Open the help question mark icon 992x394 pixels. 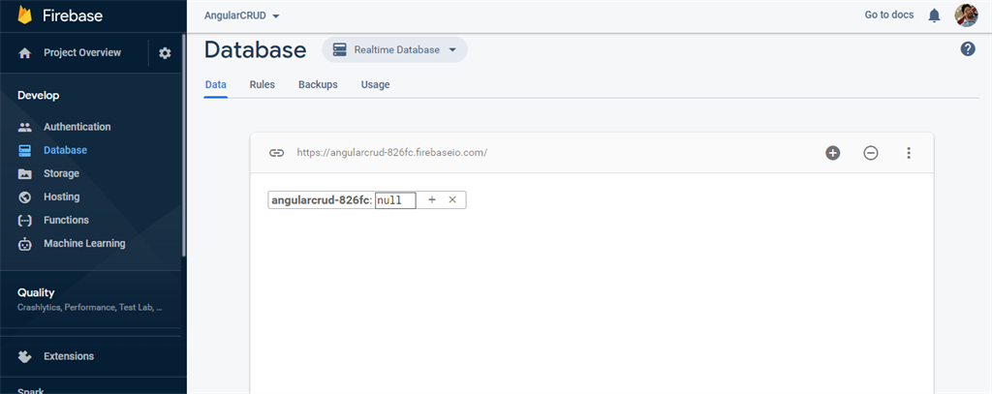point(968,49)
